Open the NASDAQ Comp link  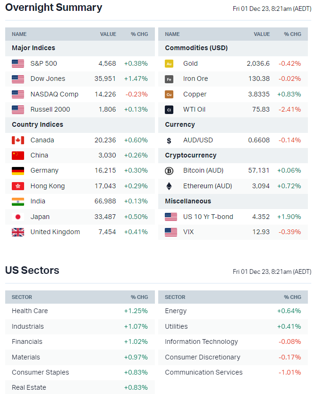[54, 94]
